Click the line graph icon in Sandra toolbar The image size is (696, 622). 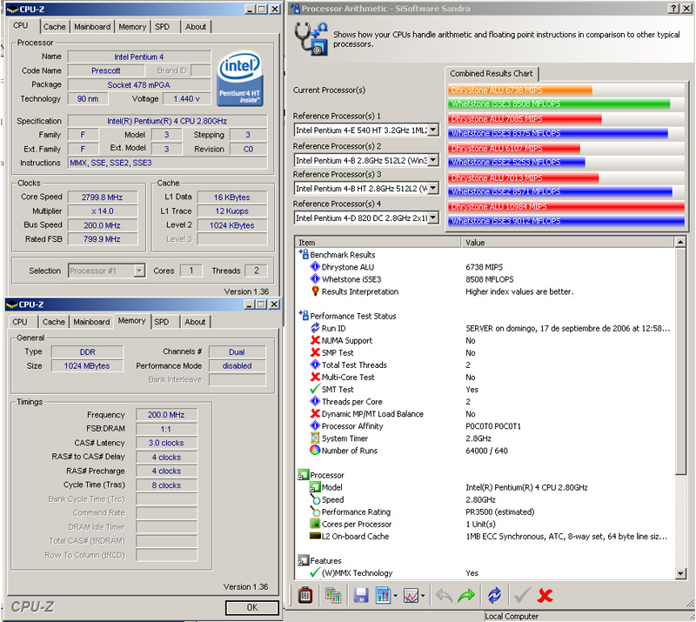pos(412,596)
